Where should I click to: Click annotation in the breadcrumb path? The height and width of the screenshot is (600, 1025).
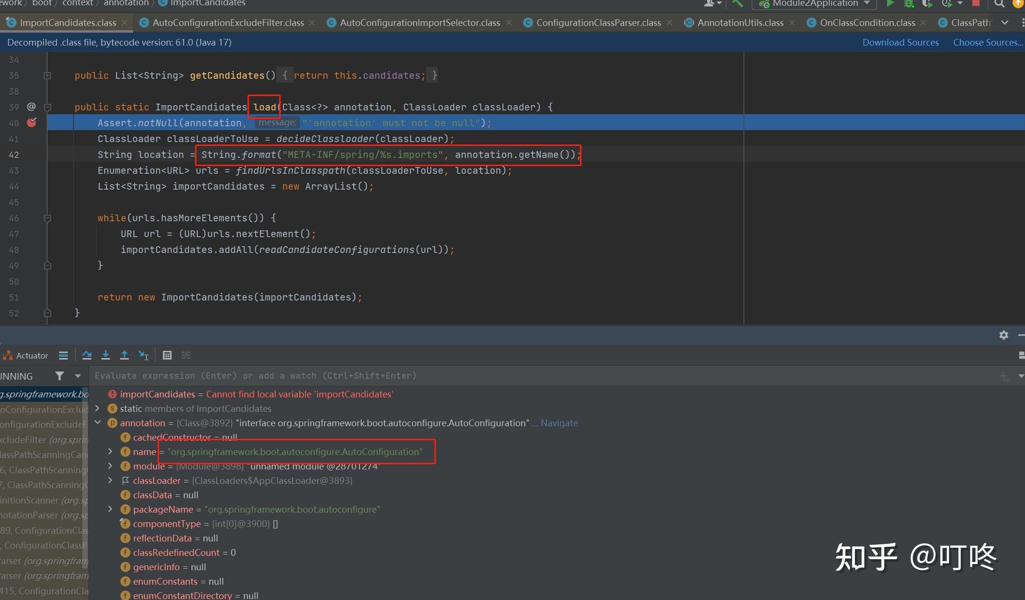(x=126, y=3)
